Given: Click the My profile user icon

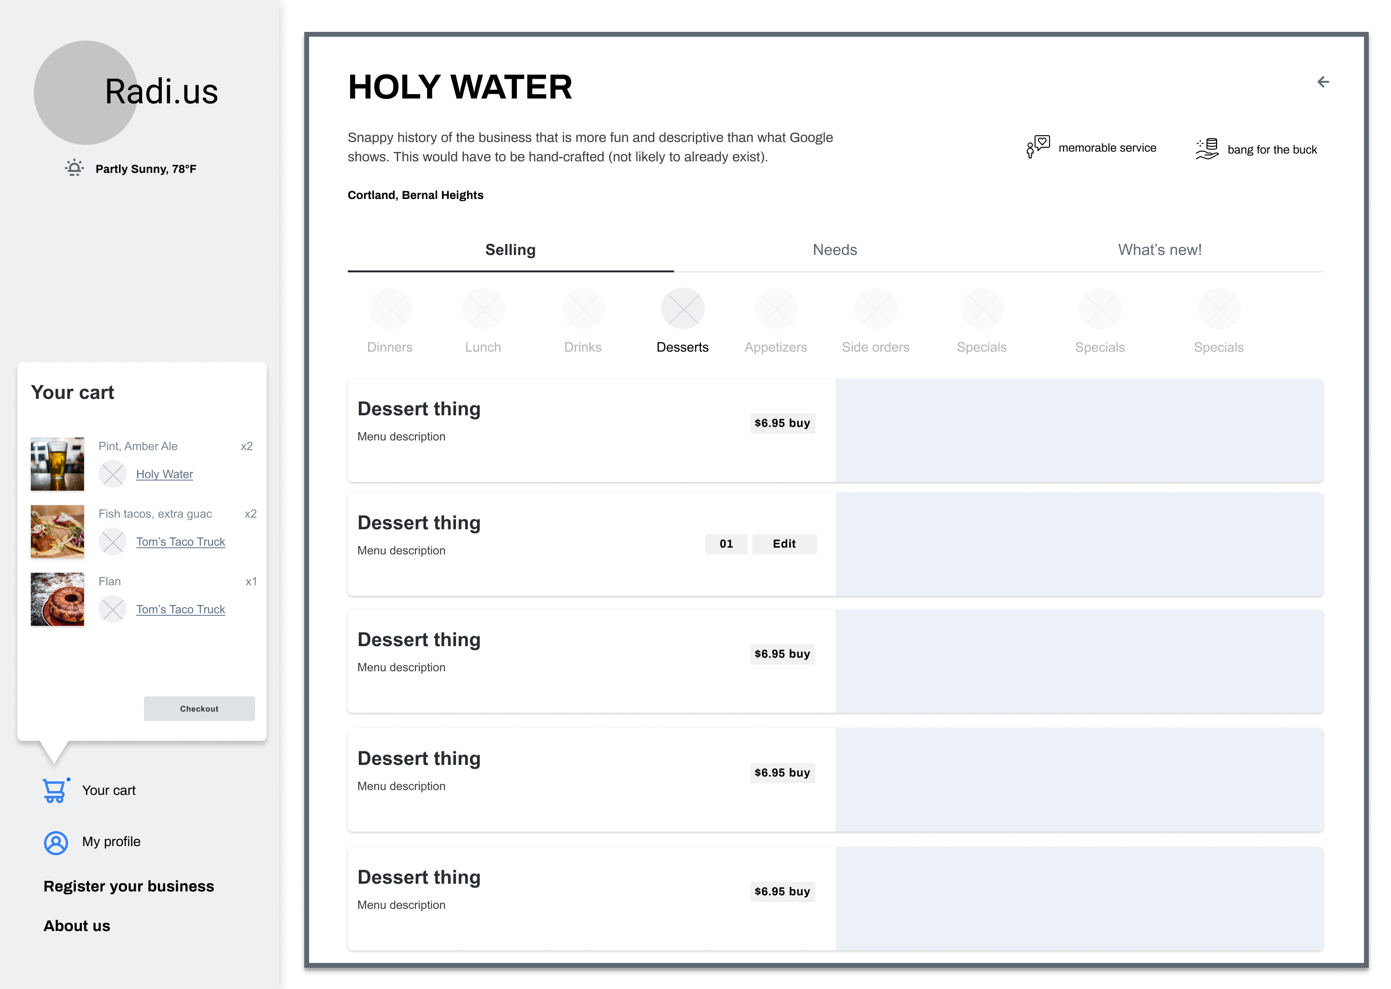Looking at the screenshot, I should coord(56,842).
